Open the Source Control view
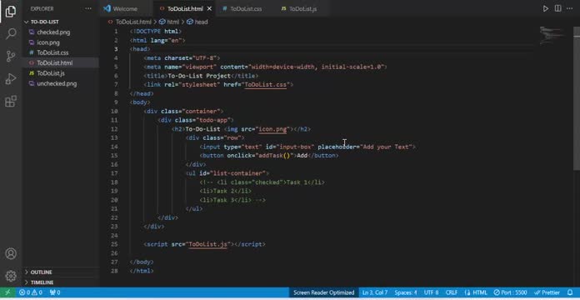580x300 pixels. pos(11,56)
